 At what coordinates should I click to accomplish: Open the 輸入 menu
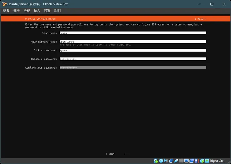pyautogui.click(x=37, y=11)
